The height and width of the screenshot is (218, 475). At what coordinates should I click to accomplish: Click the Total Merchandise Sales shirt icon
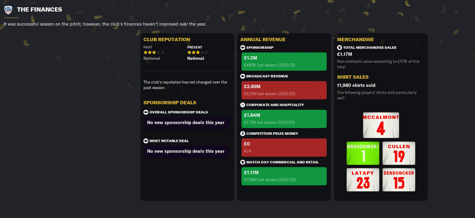[x=340, y=48]
